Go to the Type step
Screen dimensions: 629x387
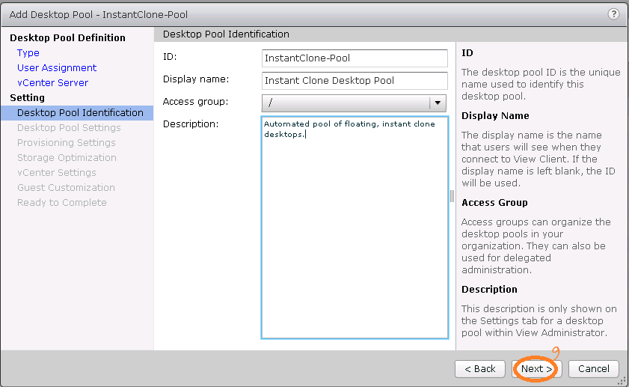(x=28, y=53)
